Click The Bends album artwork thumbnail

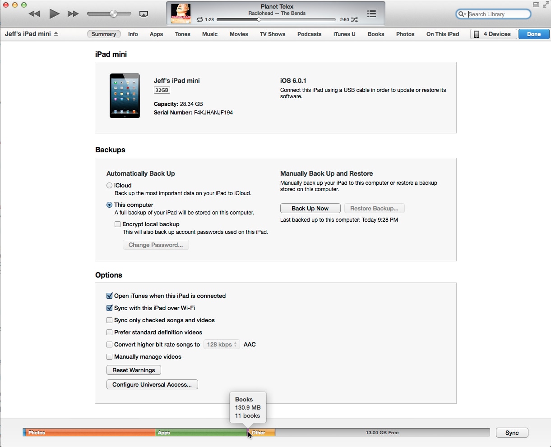pyautogui.click(x=181, y=14)
